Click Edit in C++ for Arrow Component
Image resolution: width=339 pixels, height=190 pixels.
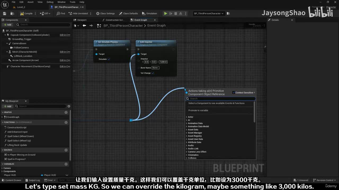pyautogui.click(x=65, y=60)
